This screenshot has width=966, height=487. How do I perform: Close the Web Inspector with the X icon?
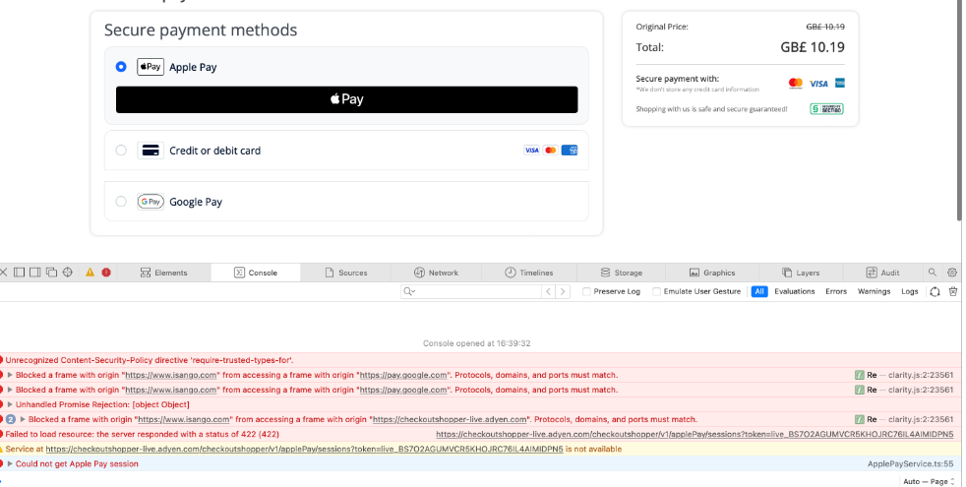pyautogui.click(x=4, y=273)
